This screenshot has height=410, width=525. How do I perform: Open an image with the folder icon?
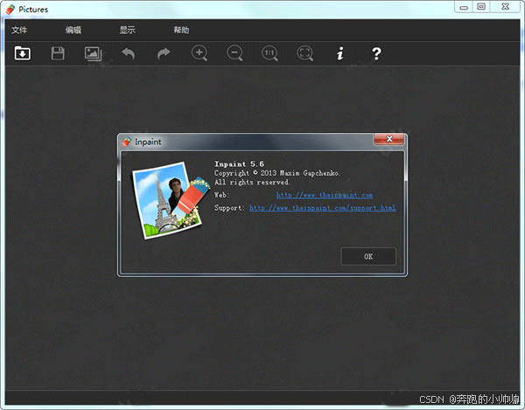[x=23, y=53]
